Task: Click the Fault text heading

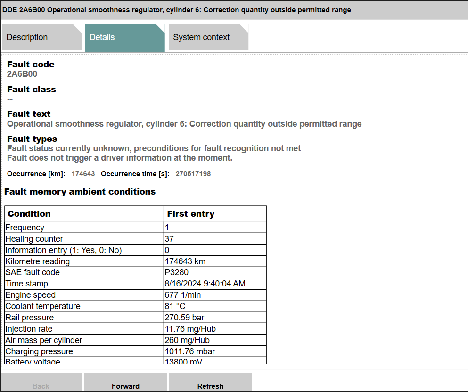Action: tap(29, 114)
